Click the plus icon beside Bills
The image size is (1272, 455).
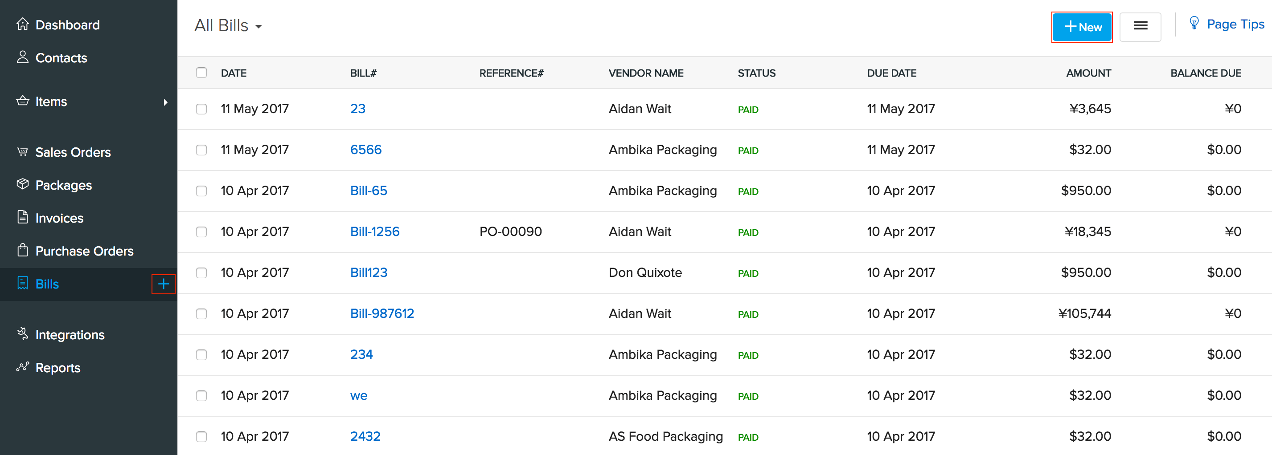coord(163,284)
